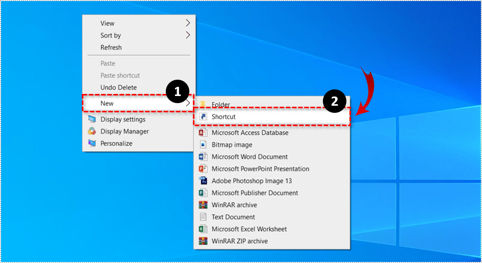Click the Microsoft Word Document icon
482x263 pixels.
[x=203, y=157]
